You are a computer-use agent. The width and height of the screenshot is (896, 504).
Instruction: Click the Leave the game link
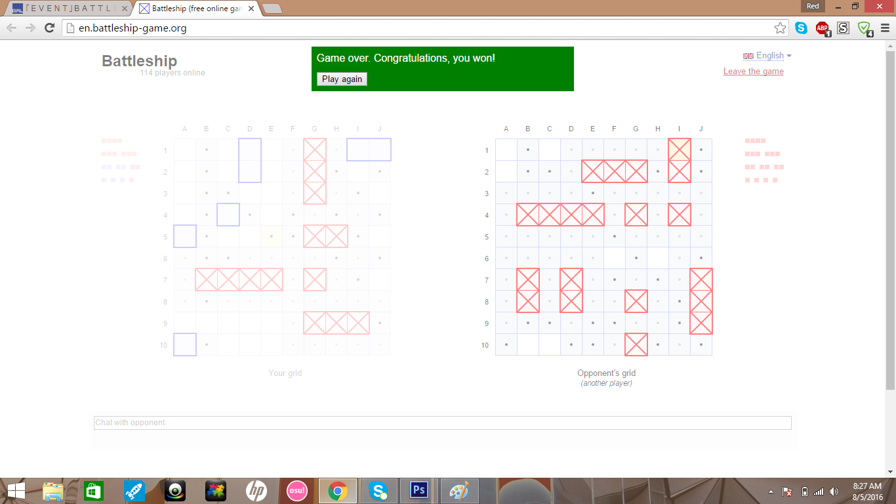[x=753, y=72]
